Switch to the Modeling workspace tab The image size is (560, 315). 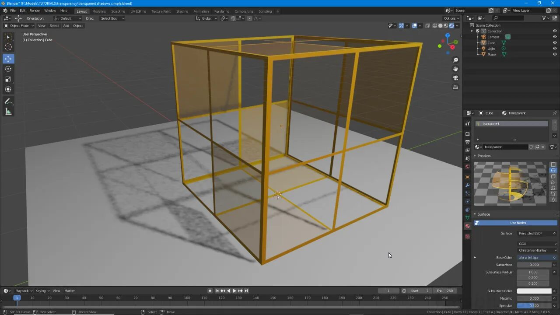[99, 11]
